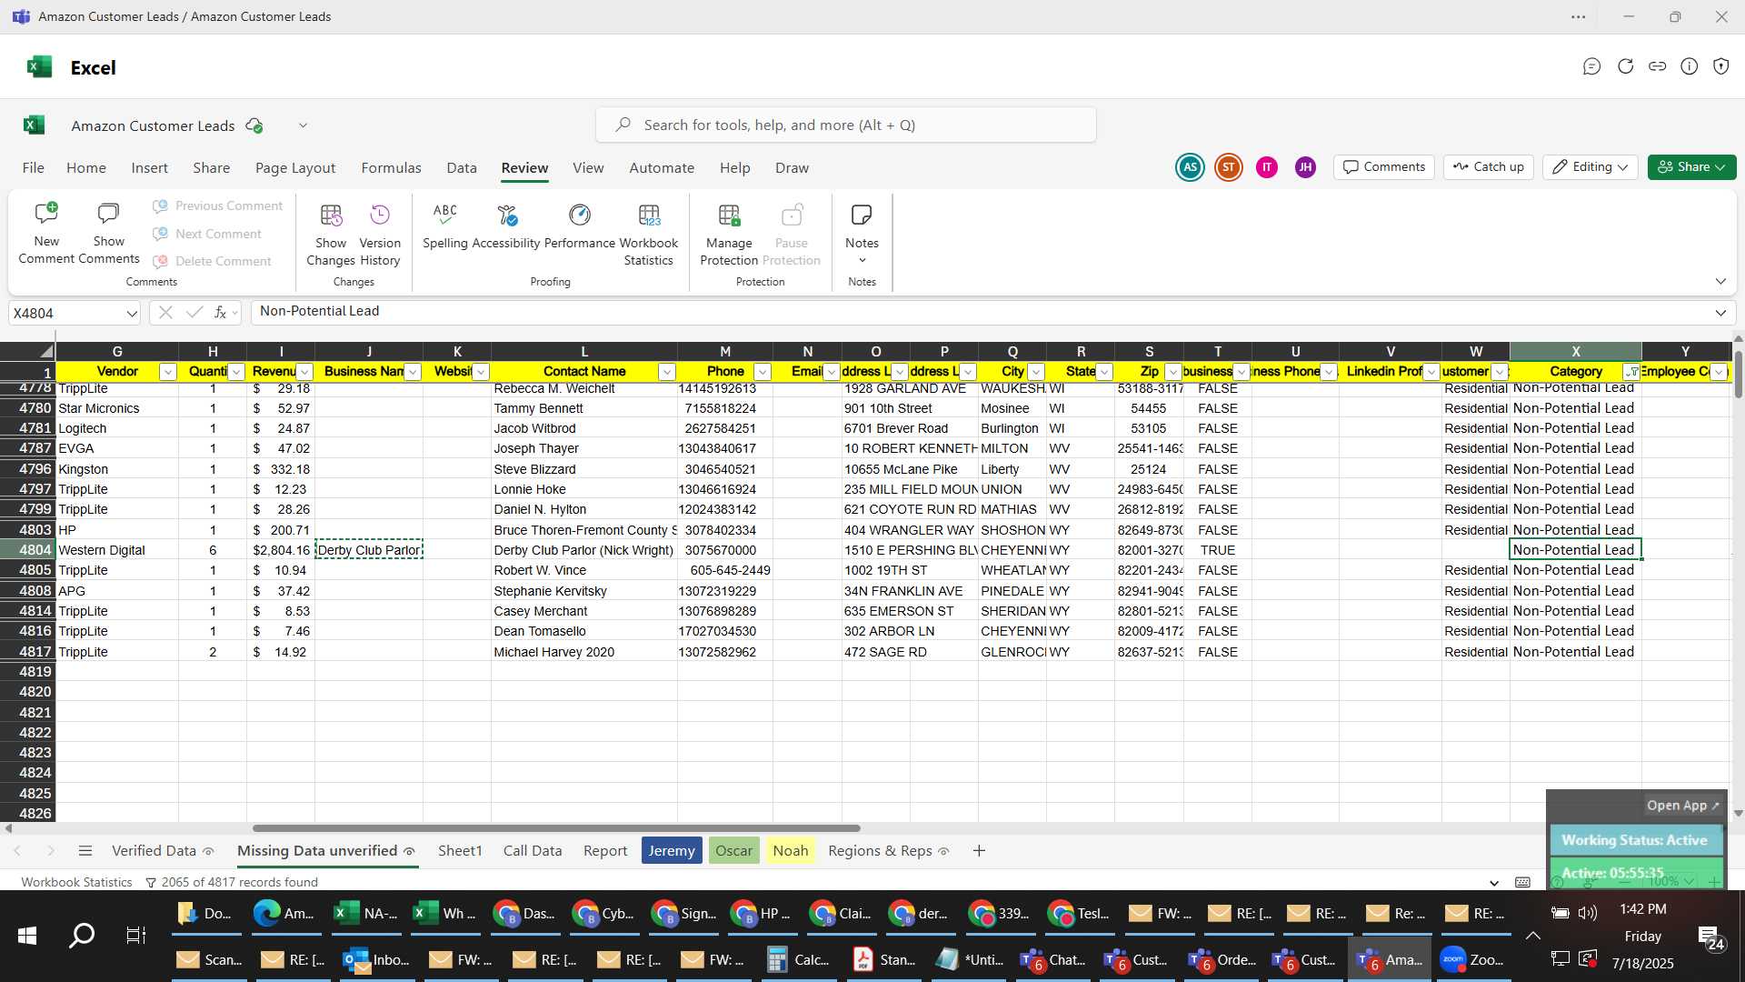The image size is (1745, 982).
Task: Switch to Jeremy sheet tab
Action: point(672,851)
